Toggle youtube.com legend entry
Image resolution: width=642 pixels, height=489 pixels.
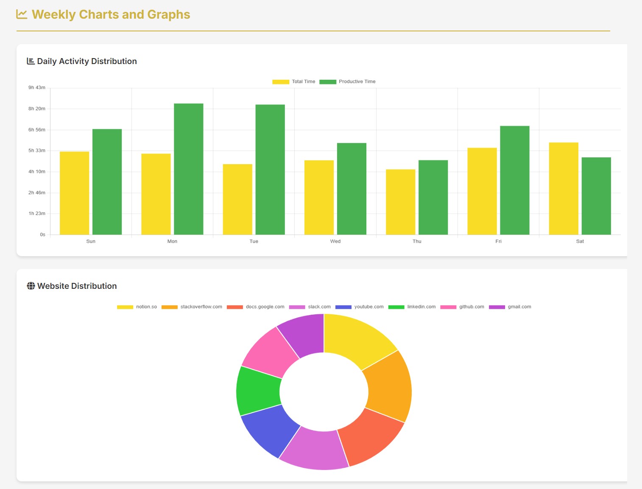(x=360, y=307)
